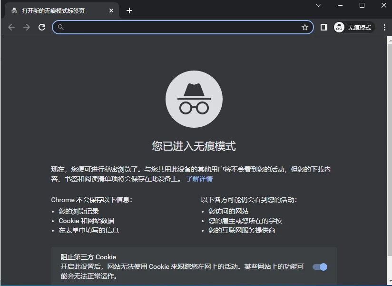Click the magnifier icon in the address bar
Image resolution: width=392 pixels, height=286 pixels.
[61, 27]
